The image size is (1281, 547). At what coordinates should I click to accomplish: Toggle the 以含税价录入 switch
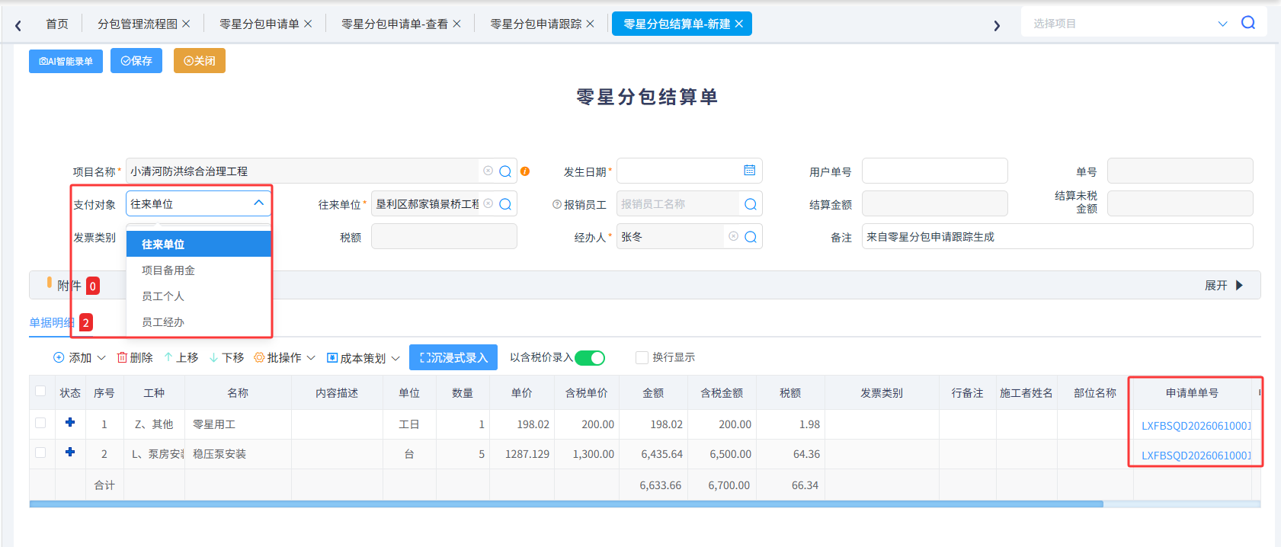(x=590, y=358)
